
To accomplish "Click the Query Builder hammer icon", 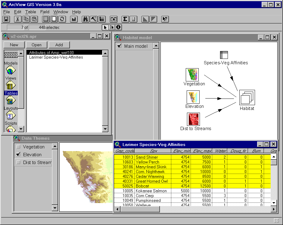I will click(x=93, y=19).
